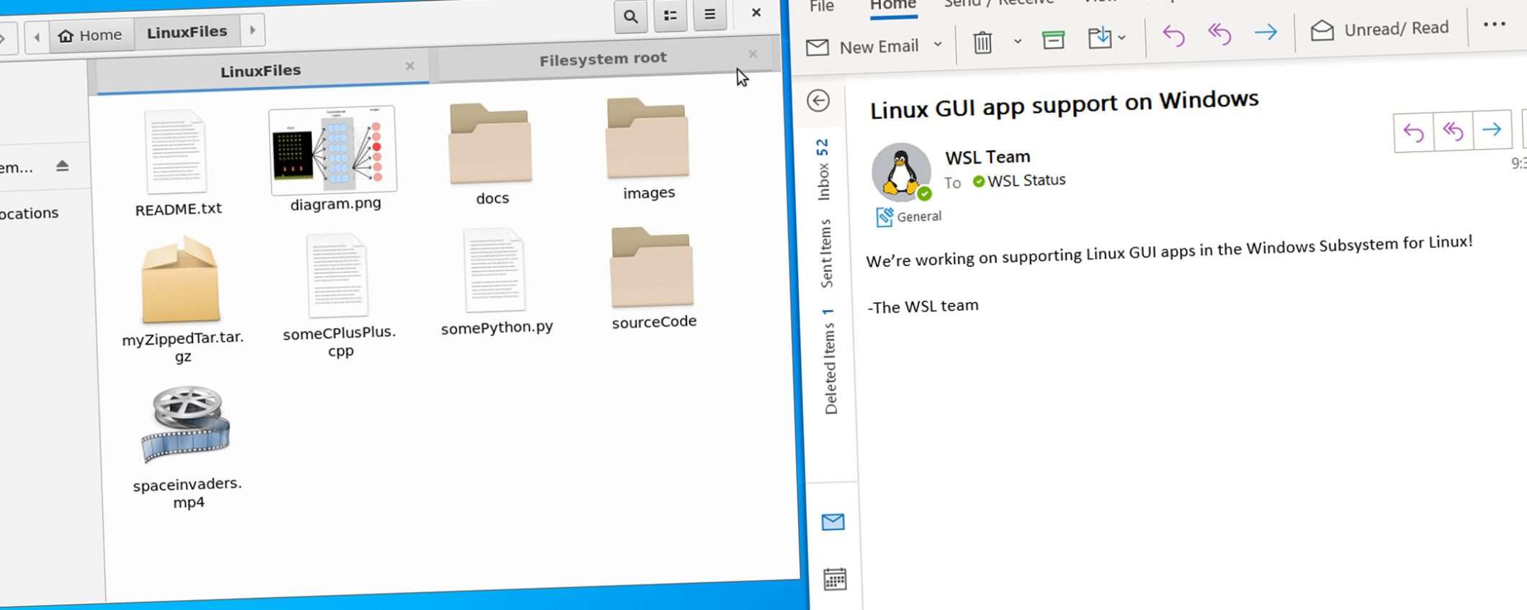
Task: Open the file manager hamburger menu
Action: 709,14
